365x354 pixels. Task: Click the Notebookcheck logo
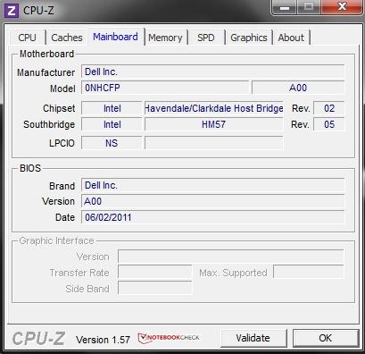click(x=169, y=338)
